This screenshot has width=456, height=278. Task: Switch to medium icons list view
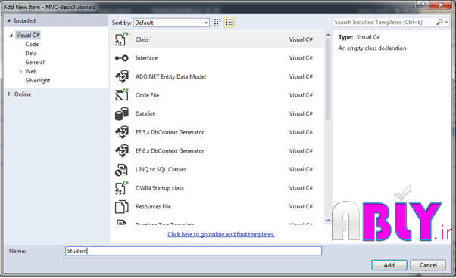(230, 23)
